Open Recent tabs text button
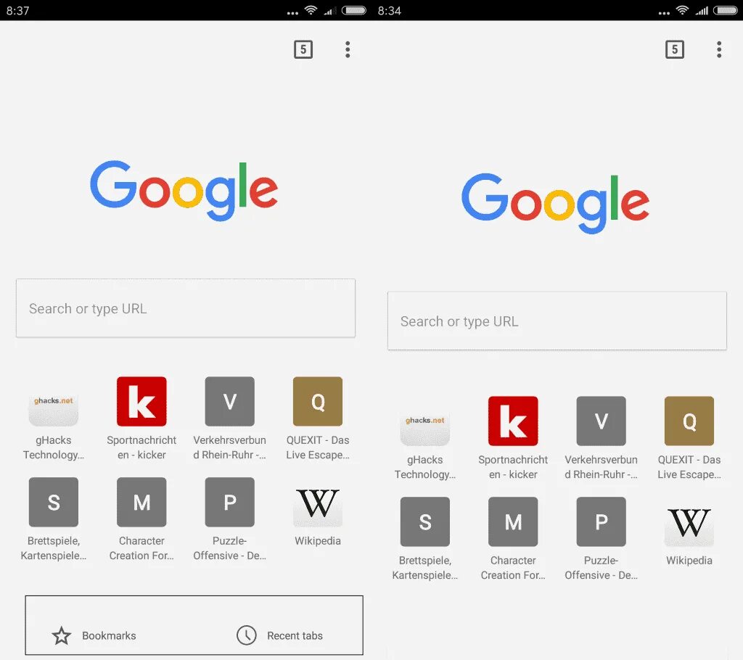The width and height of the screenshot is (743, 660). click(295, 636)
